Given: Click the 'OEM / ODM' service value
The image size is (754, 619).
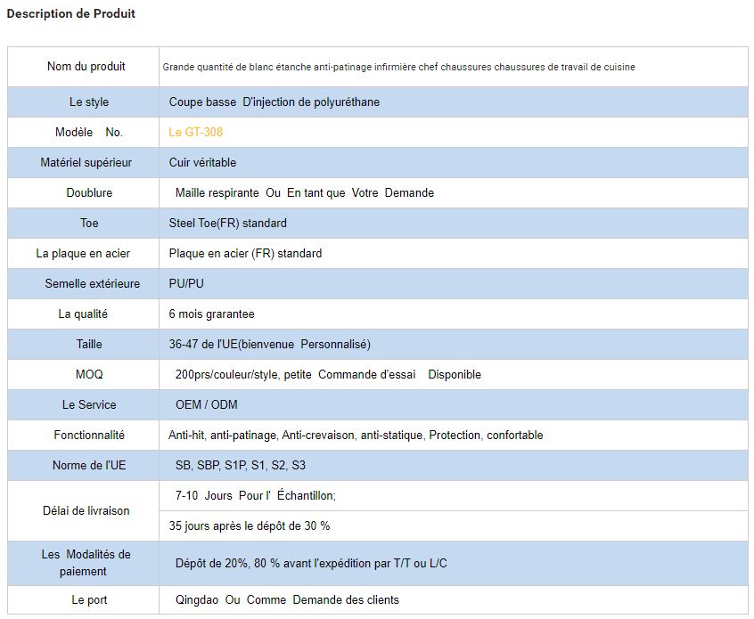Looking at the screenshot, I should (206, 404).
